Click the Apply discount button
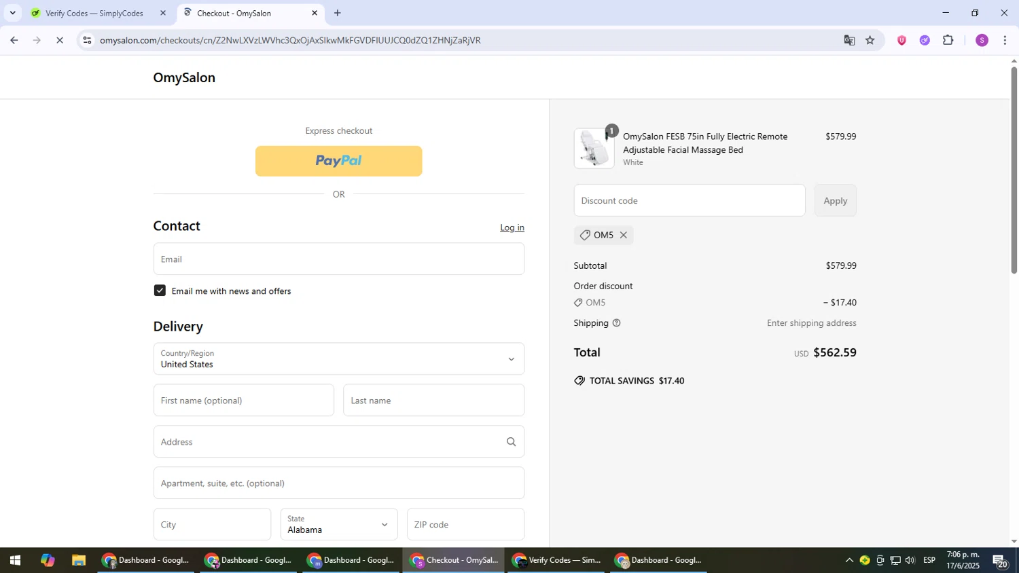This screenshot has width=1019, height=573. coord(835,200)
